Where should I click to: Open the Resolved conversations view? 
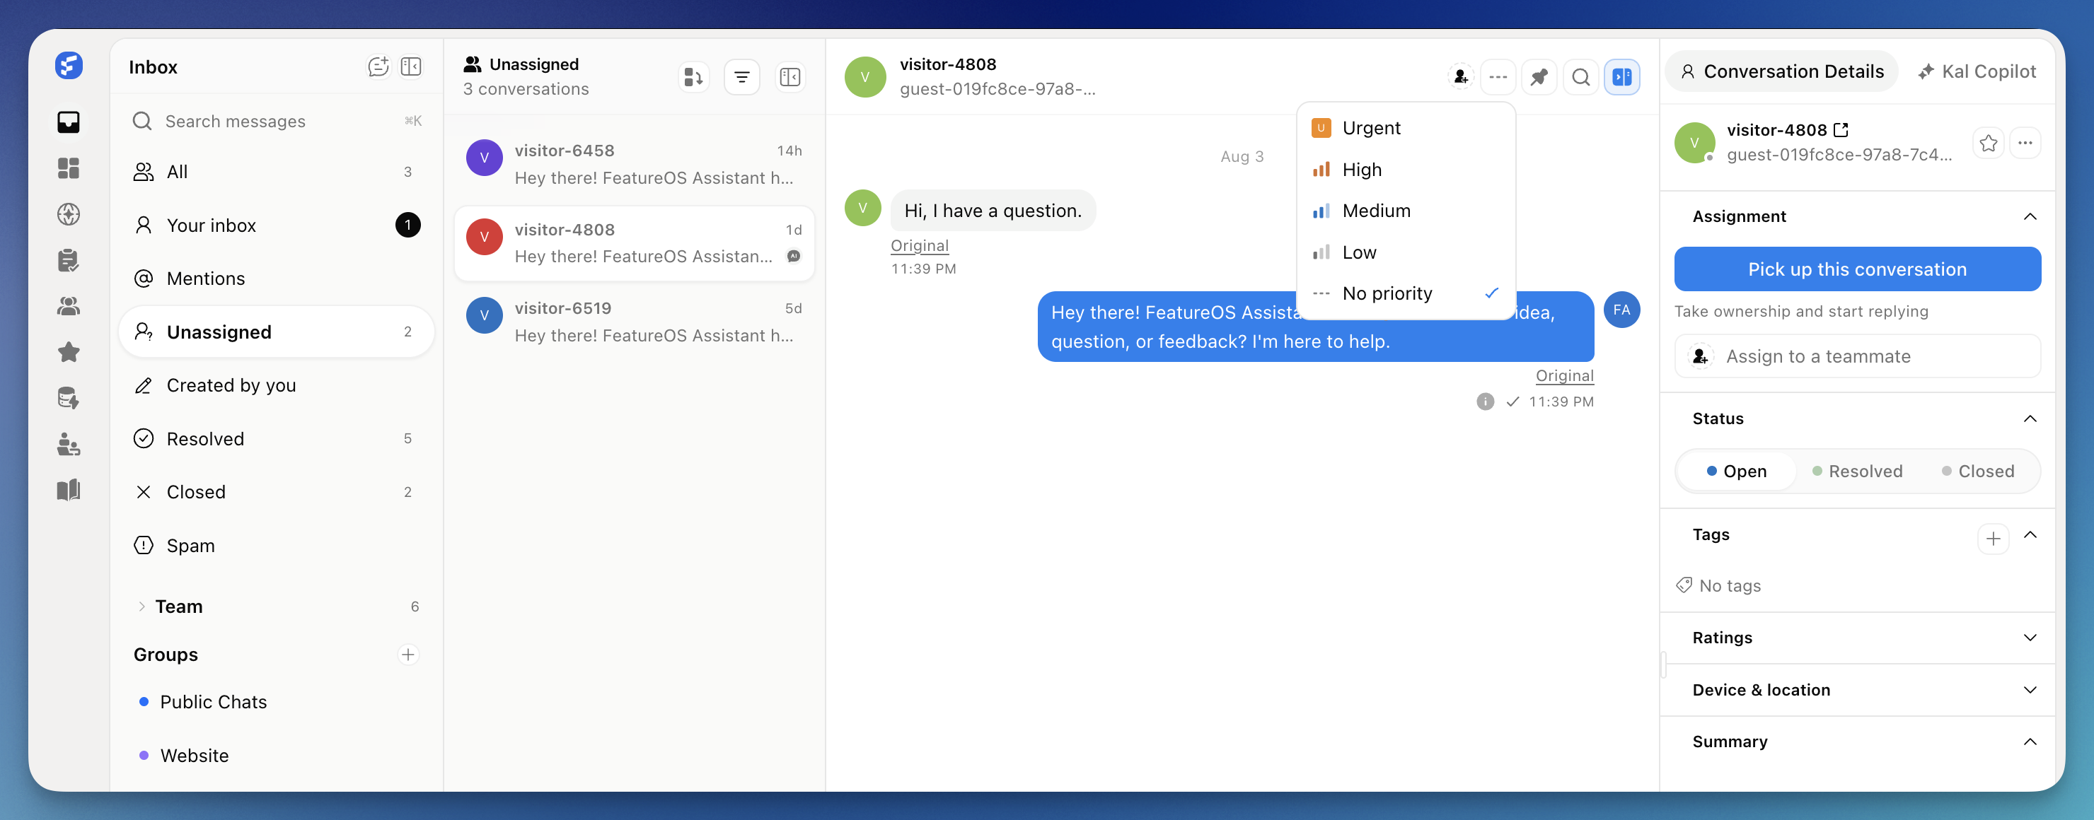(x=277, y=439)
